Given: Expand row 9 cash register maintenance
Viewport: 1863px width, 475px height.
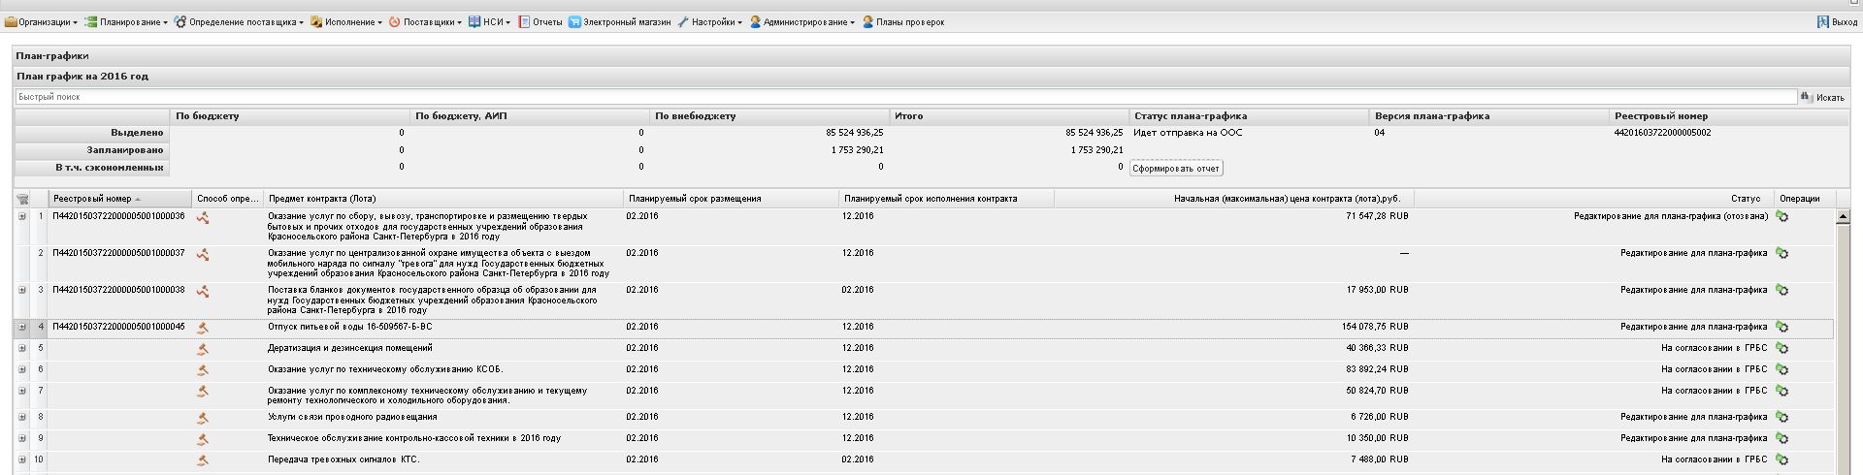Looking at the screenshot, I should pos(22,438).
